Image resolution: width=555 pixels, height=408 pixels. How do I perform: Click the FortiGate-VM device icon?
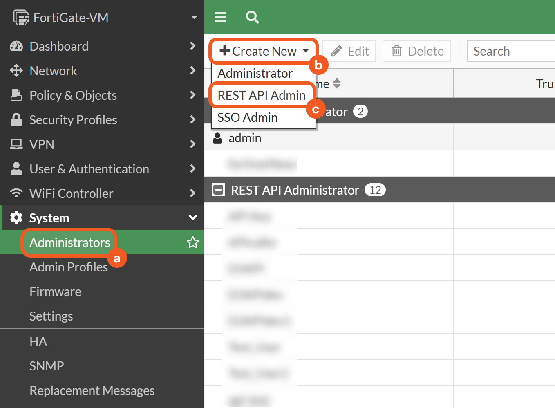pos(21,18)
